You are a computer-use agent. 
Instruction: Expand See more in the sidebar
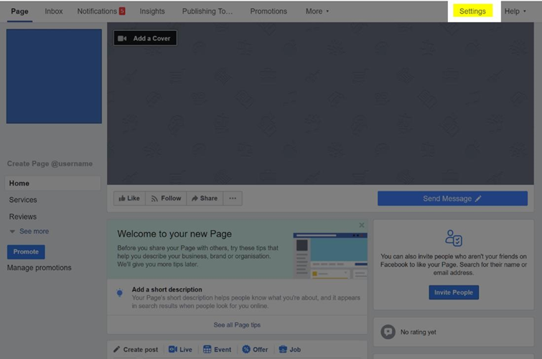(x=29, y=231)
